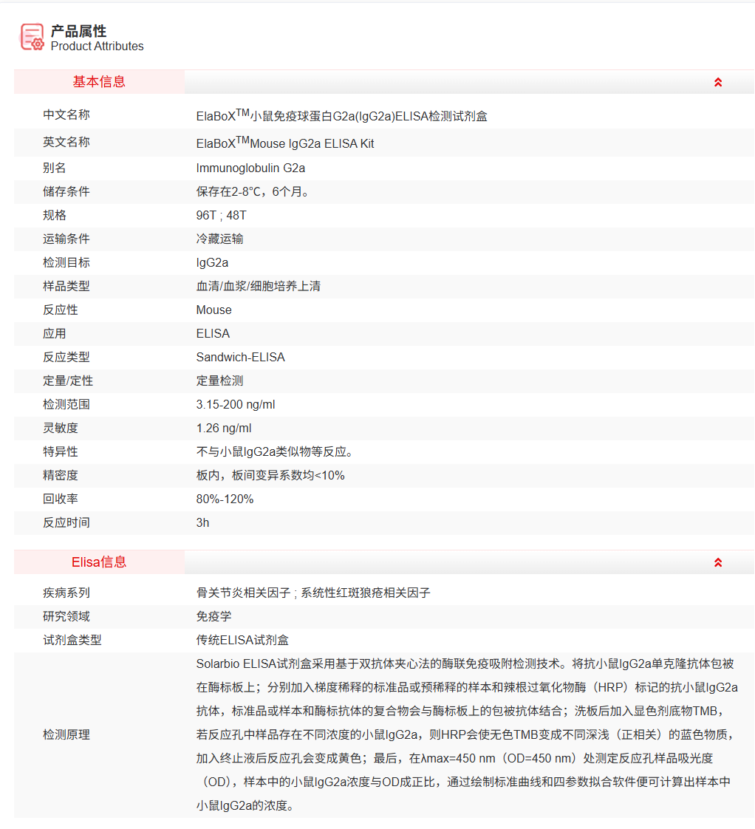Image resolution: width=755 pixels, height=829 pixels.
Task: Click the red product attributes document icon
Action: click(31, 37)
